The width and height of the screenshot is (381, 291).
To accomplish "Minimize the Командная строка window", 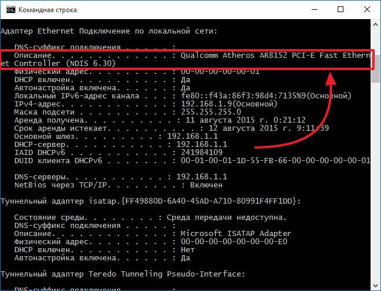I will click(x=315, y=9).
